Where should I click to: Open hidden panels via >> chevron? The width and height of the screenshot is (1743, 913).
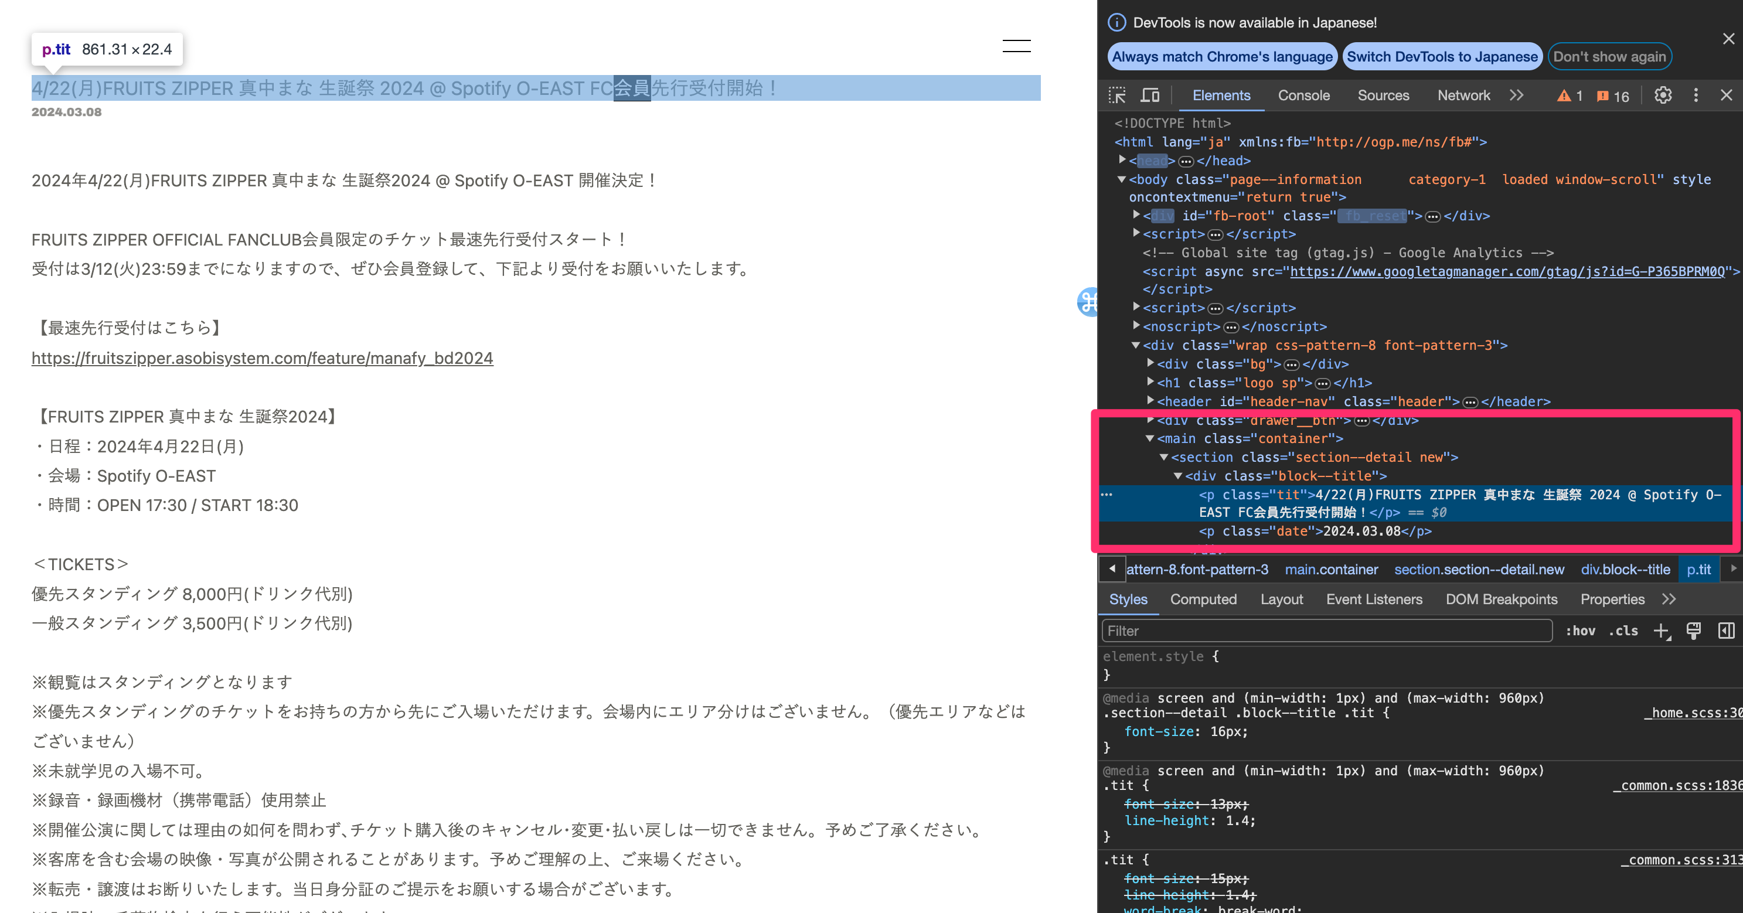tap(1517, 96)
